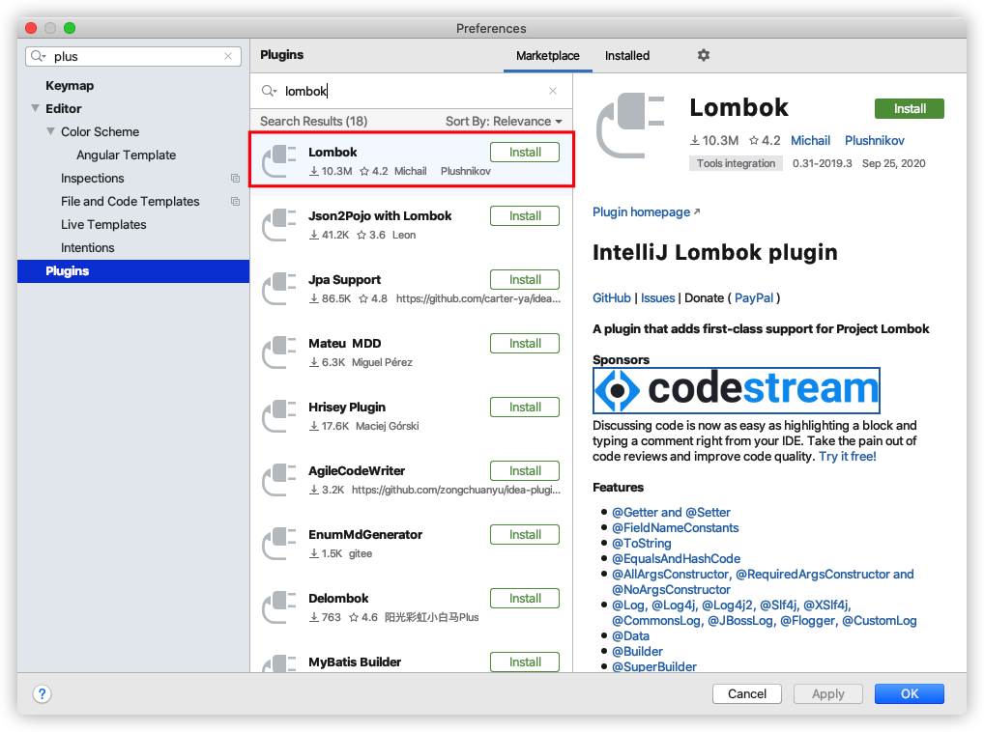Viewport: 984px width, 732px height.
Task: Click the Cancel button
Action: click(x=747, y=693)
